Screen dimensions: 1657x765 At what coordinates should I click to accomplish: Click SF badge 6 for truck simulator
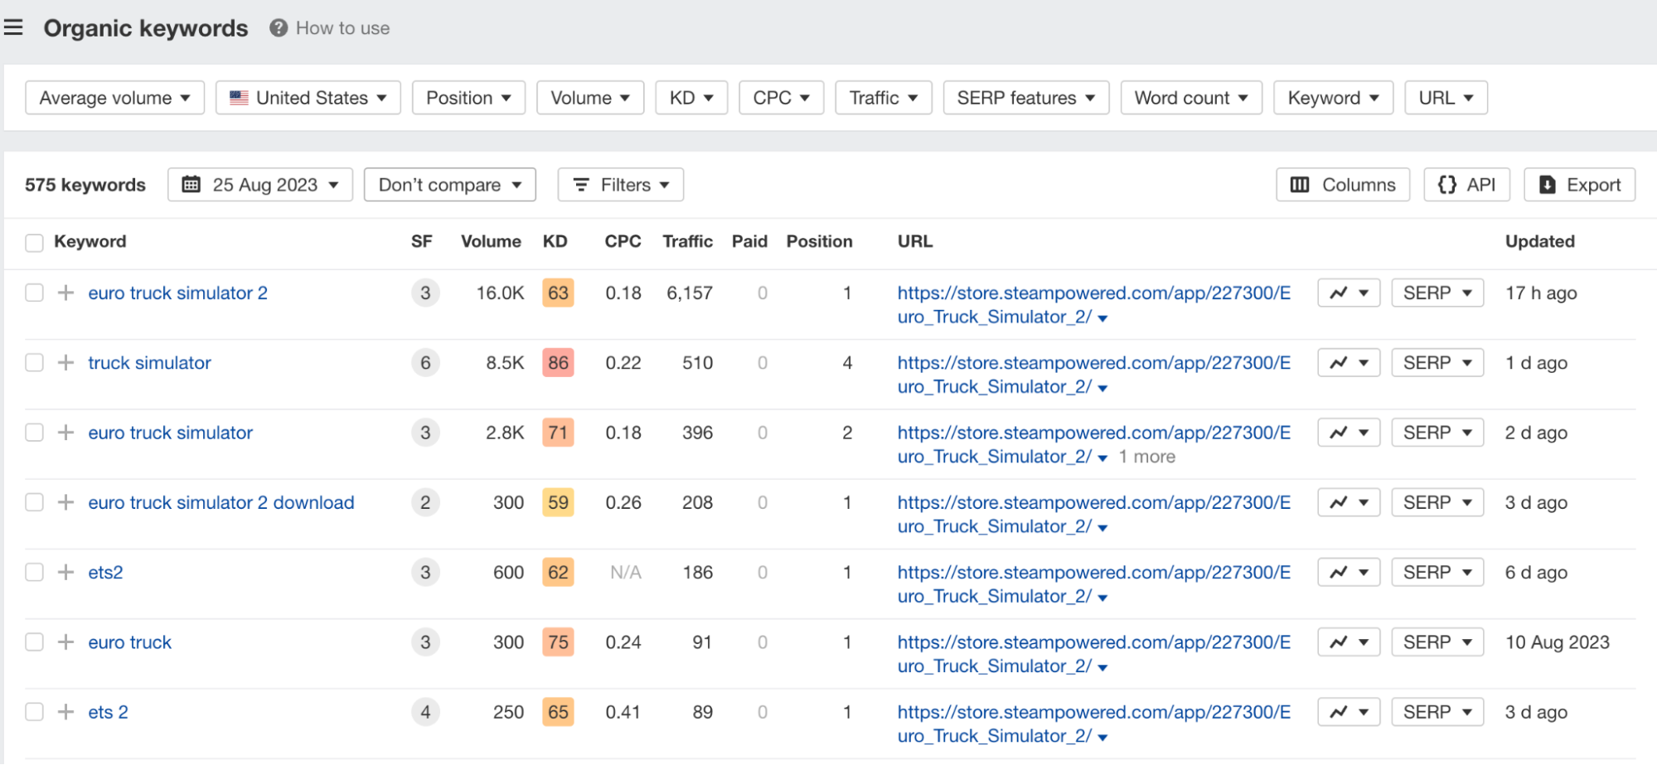425,362
